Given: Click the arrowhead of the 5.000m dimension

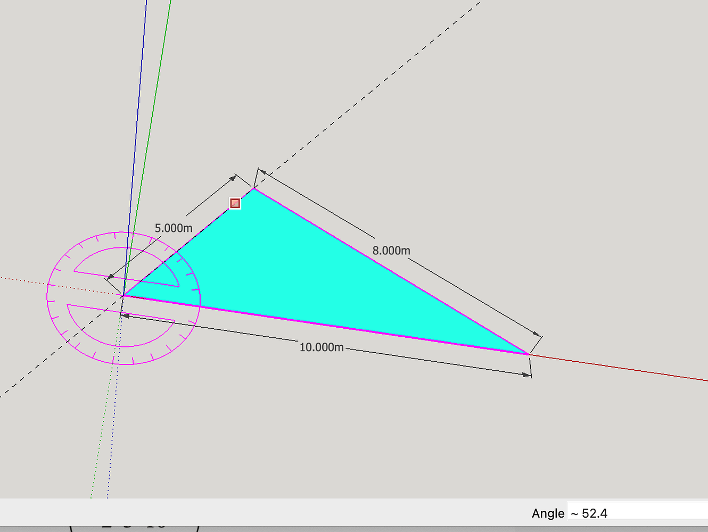Looking at the screenshot, I should coord(110,277).
